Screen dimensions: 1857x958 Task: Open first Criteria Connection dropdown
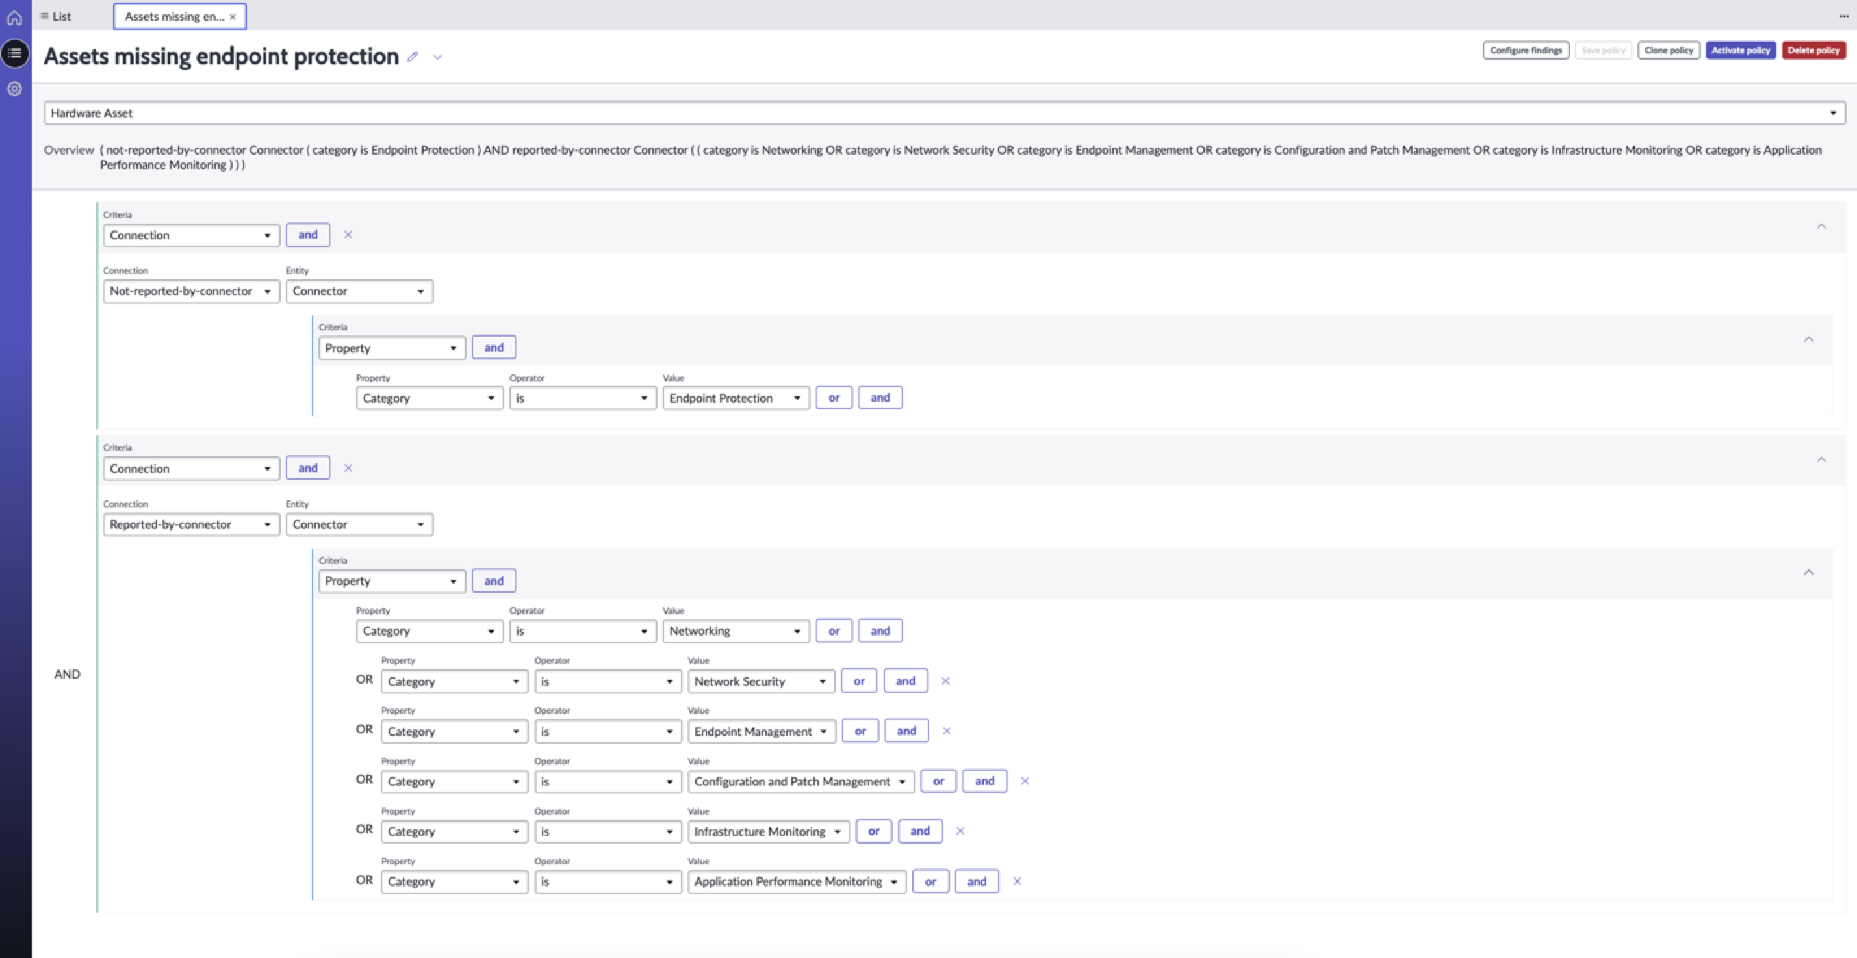pyautogui.click(x=191, y=236)
